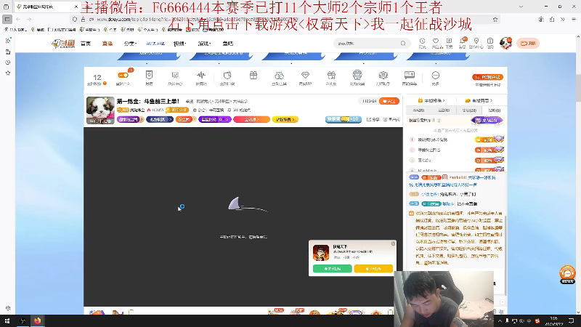
Task: Open the Windows Start menu
Action: click(7, 320)
